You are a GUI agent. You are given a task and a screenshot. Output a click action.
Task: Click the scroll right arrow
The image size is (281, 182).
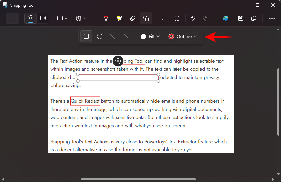(x=273, y=179)
